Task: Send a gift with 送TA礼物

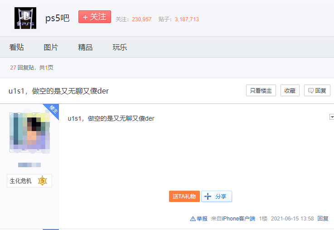Action: click(x=184, y=196)
